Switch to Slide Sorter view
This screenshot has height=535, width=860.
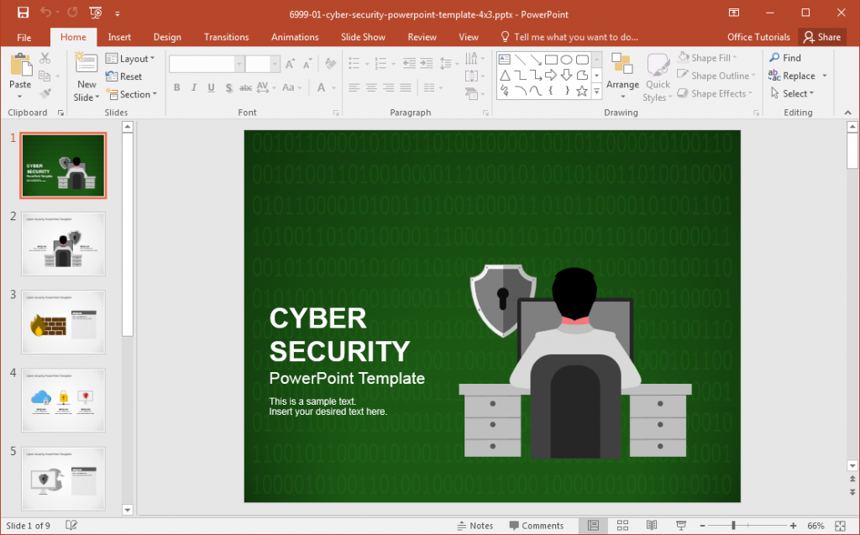click(x=622, y=525)
